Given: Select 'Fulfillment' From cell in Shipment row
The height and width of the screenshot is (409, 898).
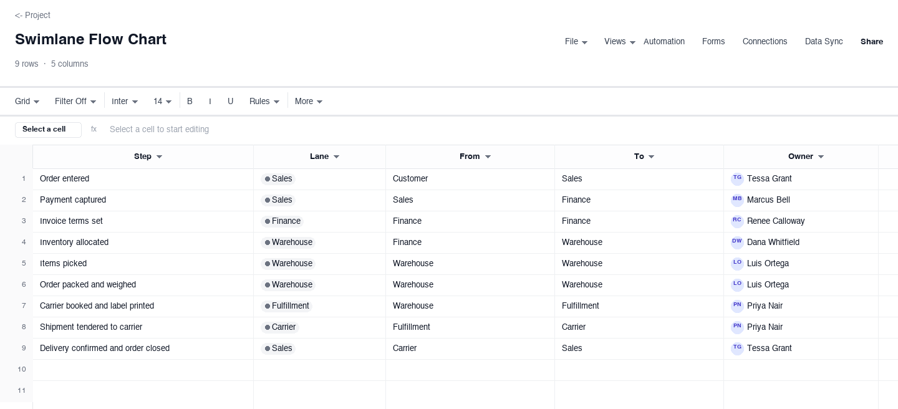Looking at the screenshot, I should [470, 327].
